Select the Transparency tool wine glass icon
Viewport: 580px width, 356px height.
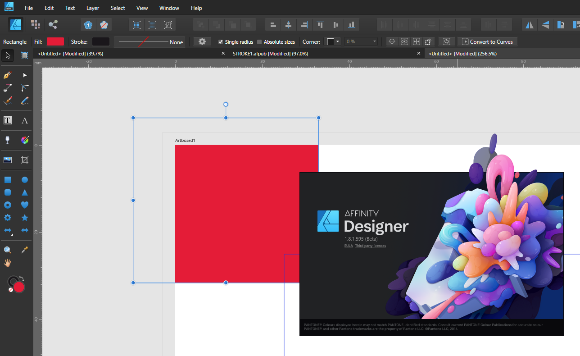8,140
